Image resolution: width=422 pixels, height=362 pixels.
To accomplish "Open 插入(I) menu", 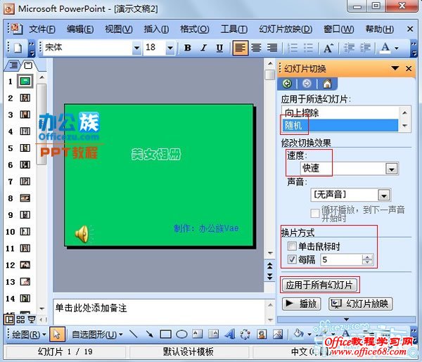I will (156, 29).
